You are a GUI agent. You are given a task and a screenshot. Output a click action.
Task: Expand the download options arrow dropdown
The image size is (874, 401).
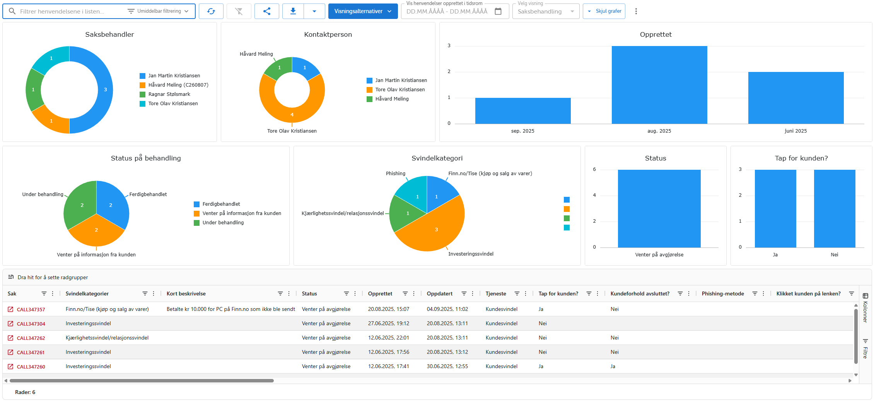[314, 11]
